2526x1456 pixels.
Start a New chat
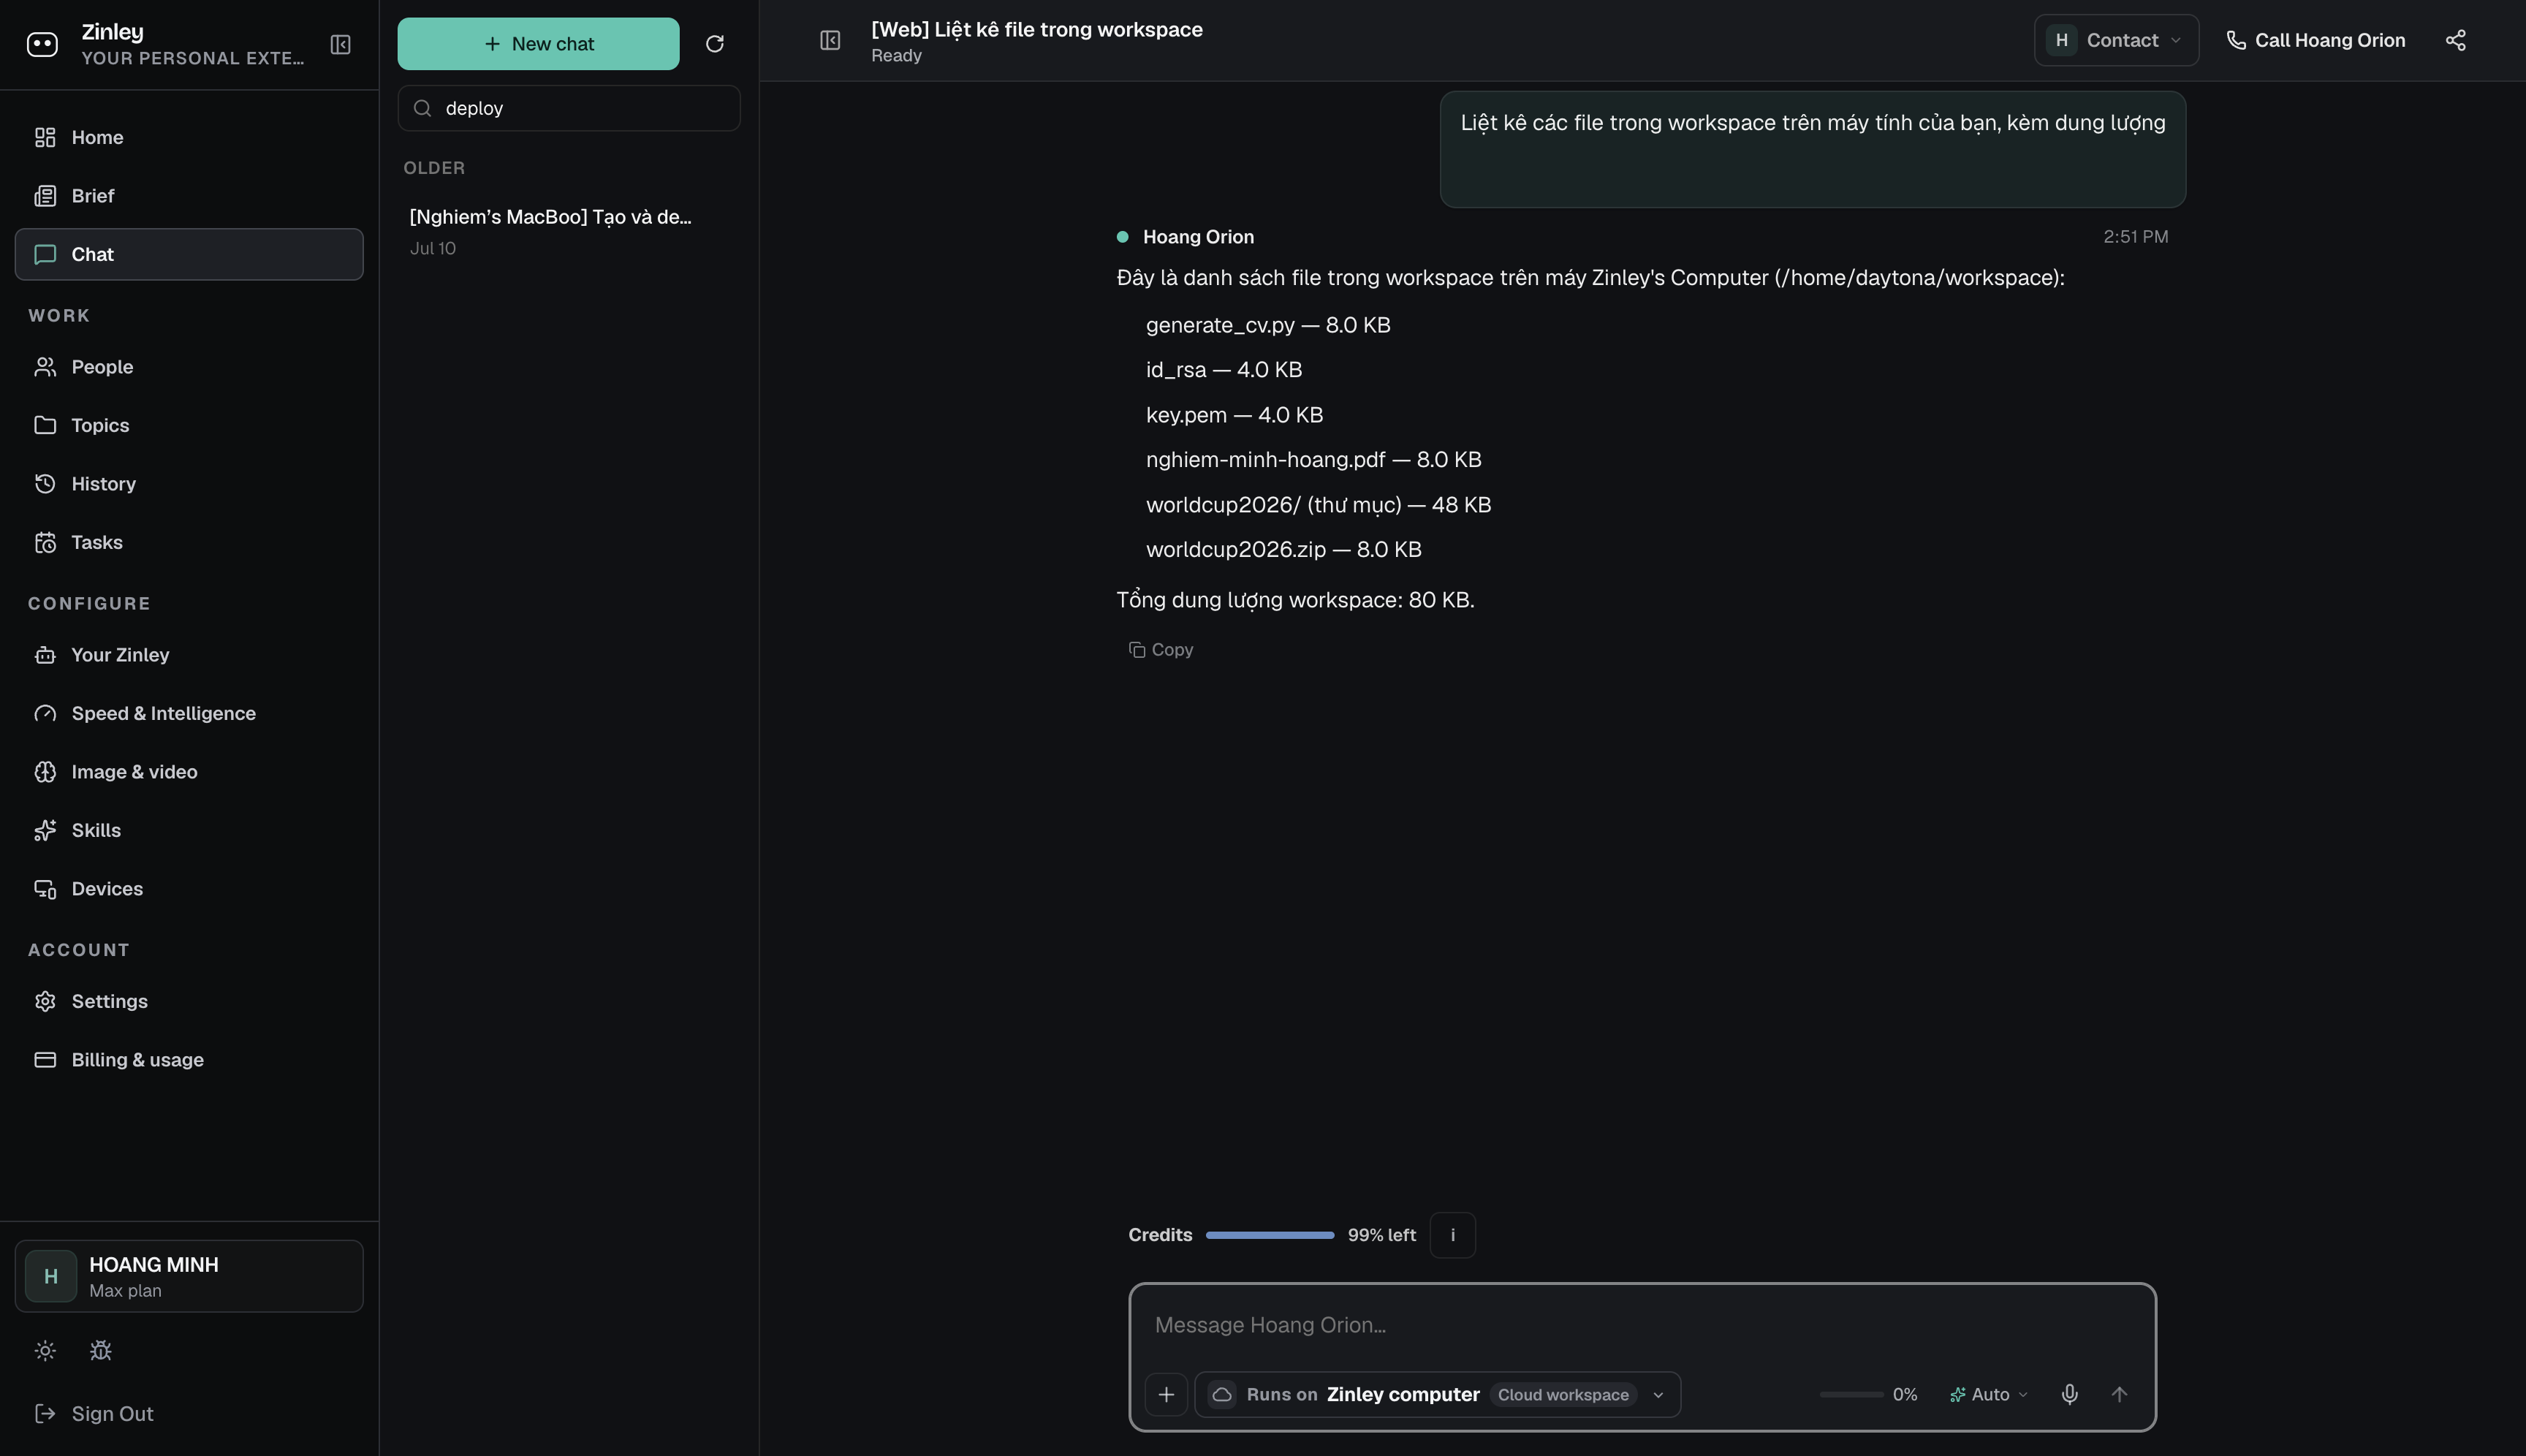coord(538,44)
